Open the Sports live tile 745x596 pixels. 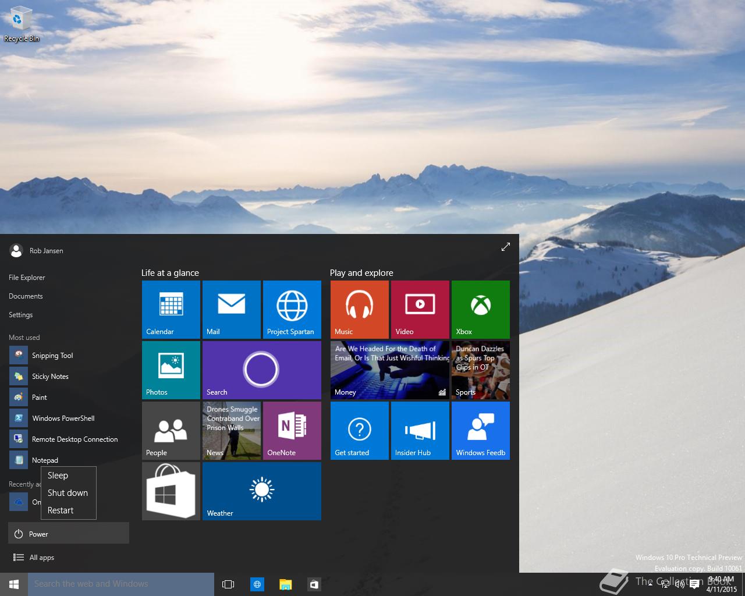tap(481, 370)
